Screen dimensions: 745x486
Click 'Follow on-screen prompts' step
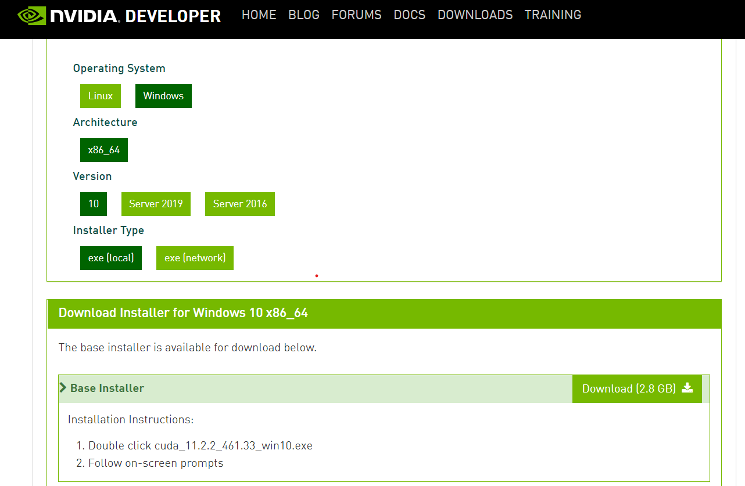point(156,463)
